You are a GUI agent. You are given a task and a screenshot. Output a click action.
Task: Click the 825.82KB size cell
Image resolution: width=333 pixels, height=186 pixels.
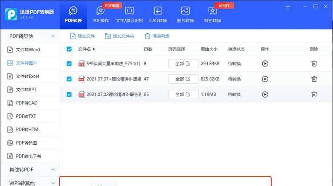pyautogui.click(x=210, y=79)
